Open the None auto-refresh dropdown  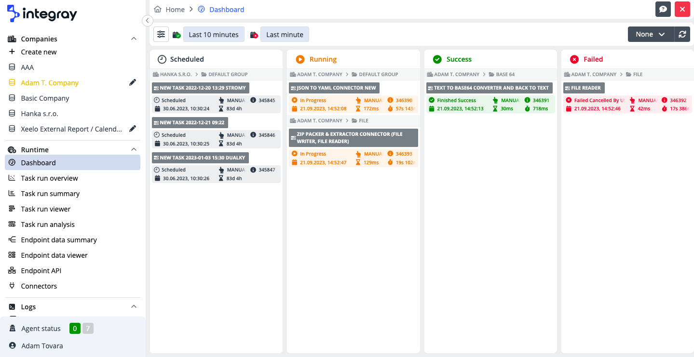click(x=650, y=34)
